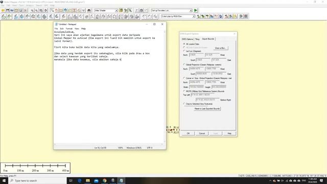Open Task View on the taskbar

point(71,180)
